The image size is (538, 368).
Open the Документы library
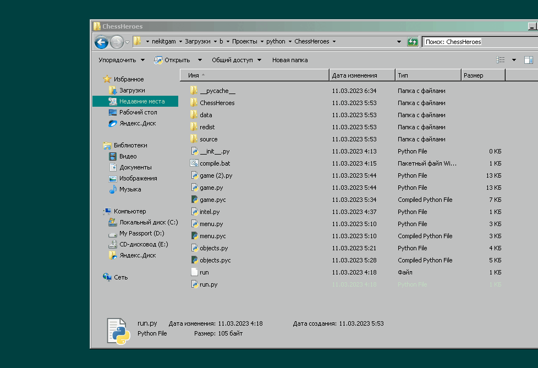tap(136, 167)
